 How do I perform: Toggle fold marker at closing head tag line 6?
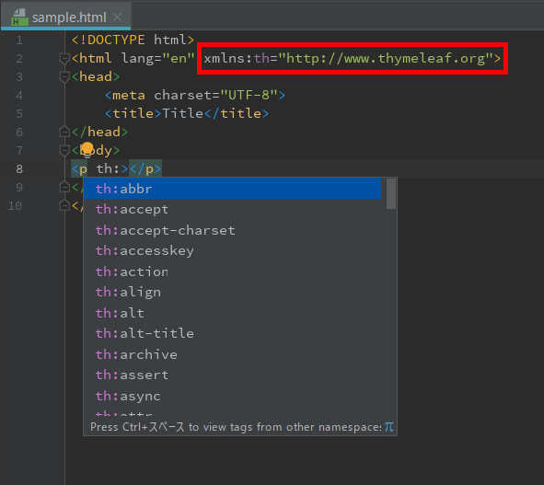tap(64, 132)
